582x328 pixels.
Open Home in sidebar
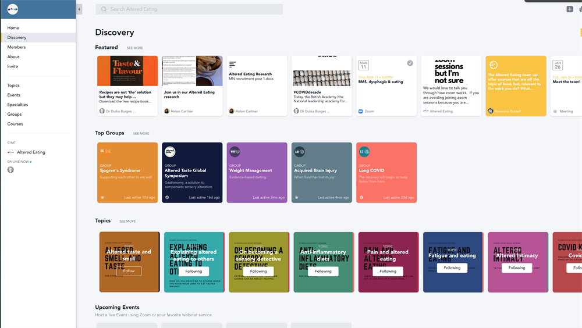(13, 28)
